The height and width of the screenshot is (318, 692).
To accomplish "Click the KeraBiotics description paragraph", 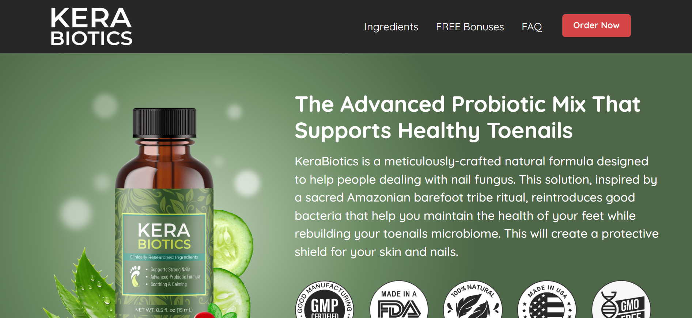I will (x=477, y=207).
